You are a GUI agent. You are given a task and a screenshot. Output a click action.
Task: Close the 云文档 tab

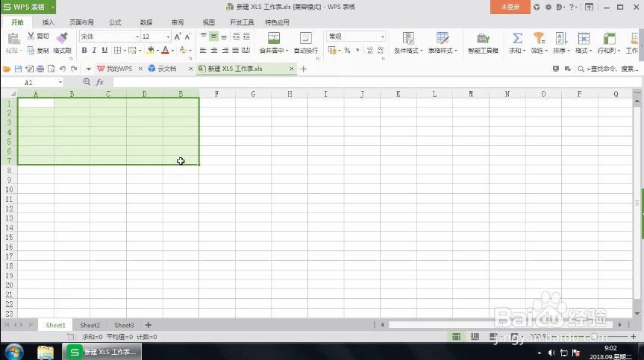(x=190, y=69)
